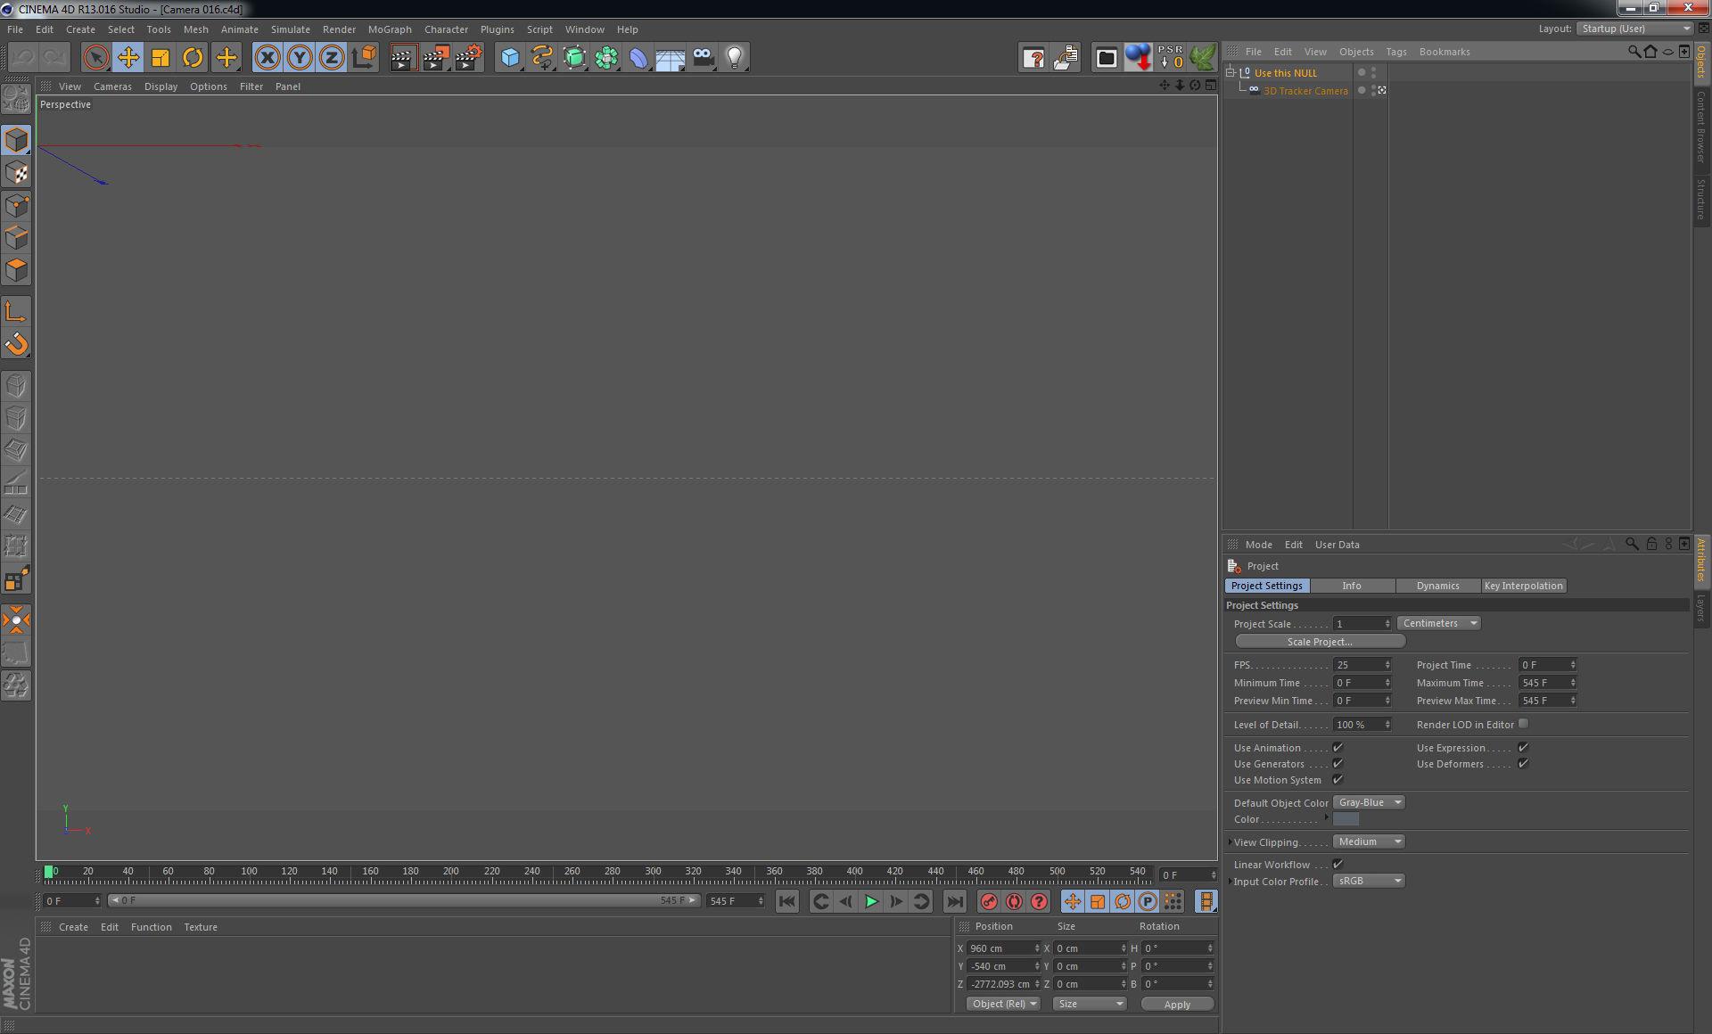
Task: Toggle the Y axis lock
Action: coord(299,56)
